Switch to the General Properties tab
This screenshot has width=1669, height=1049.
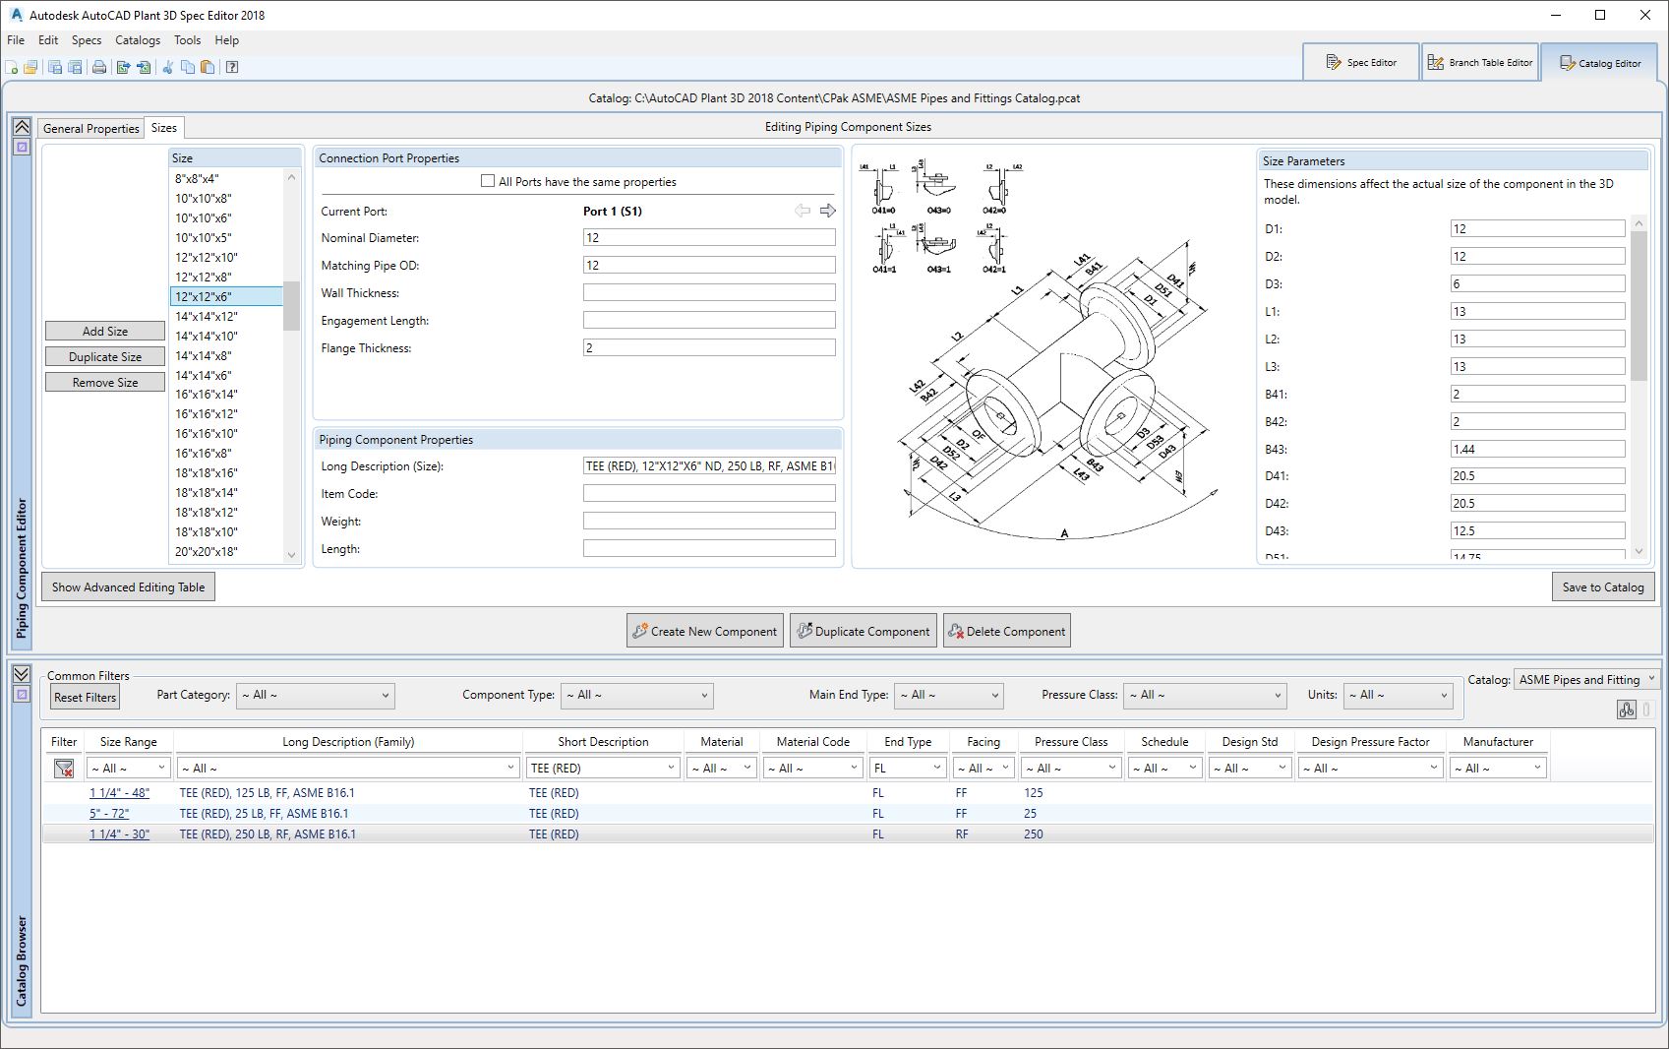click(89, 128)
